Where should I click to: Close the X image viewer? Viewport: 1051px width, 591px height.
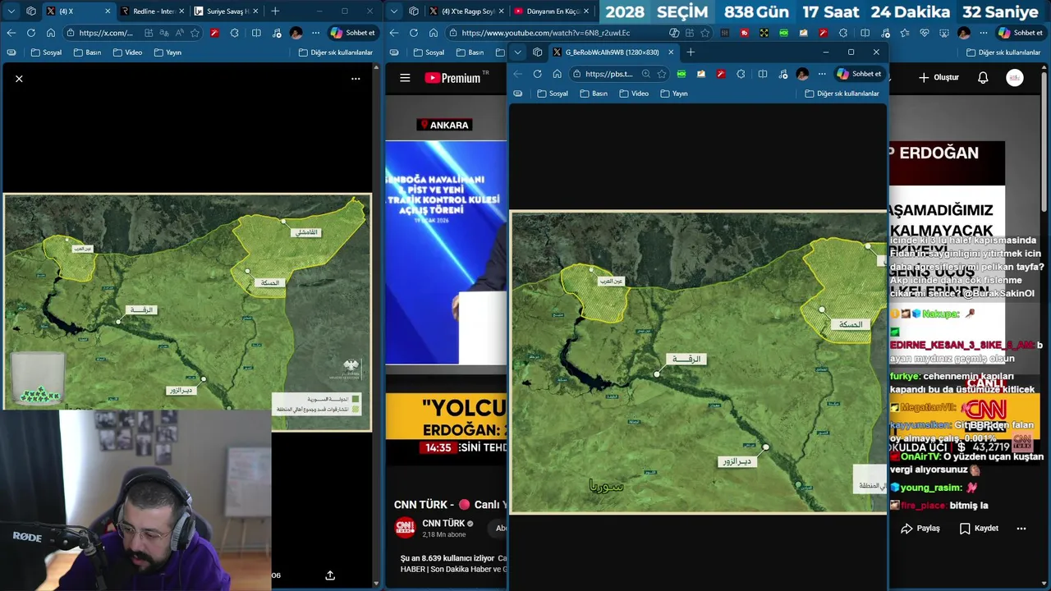19,79
